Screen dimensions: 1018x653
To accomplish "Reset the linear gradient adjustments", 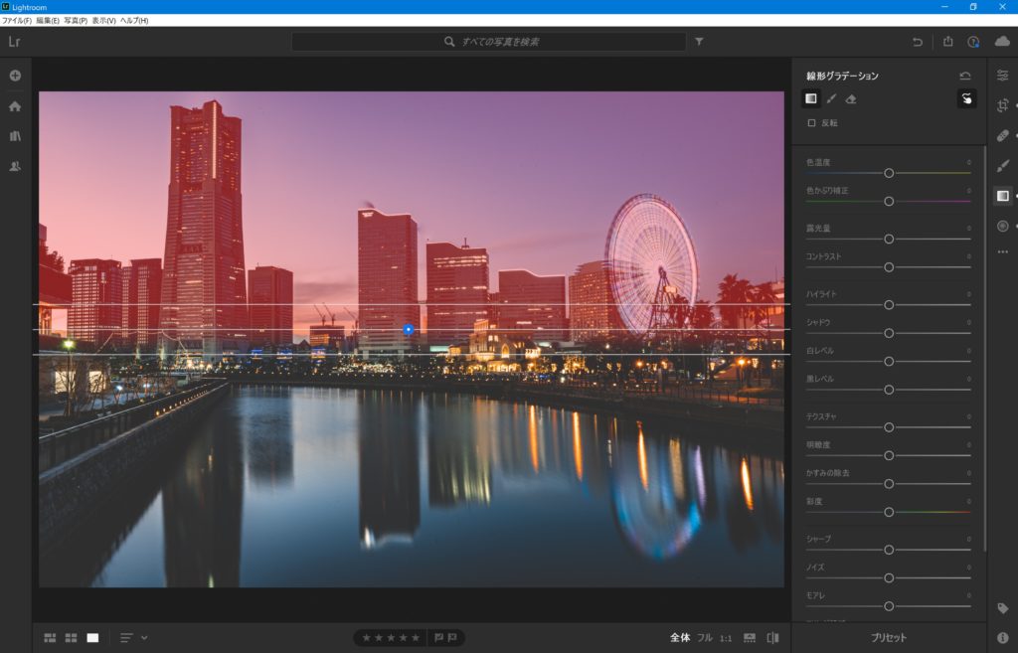I will pos(965,76).
